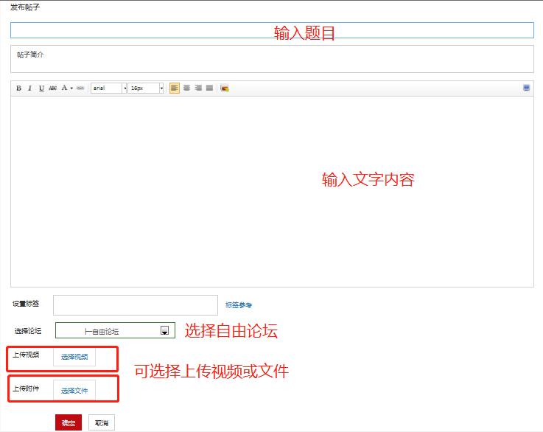Click the 选择文件 attachment button
This screenshot has width=543, height=432.
tap(74, 390)
